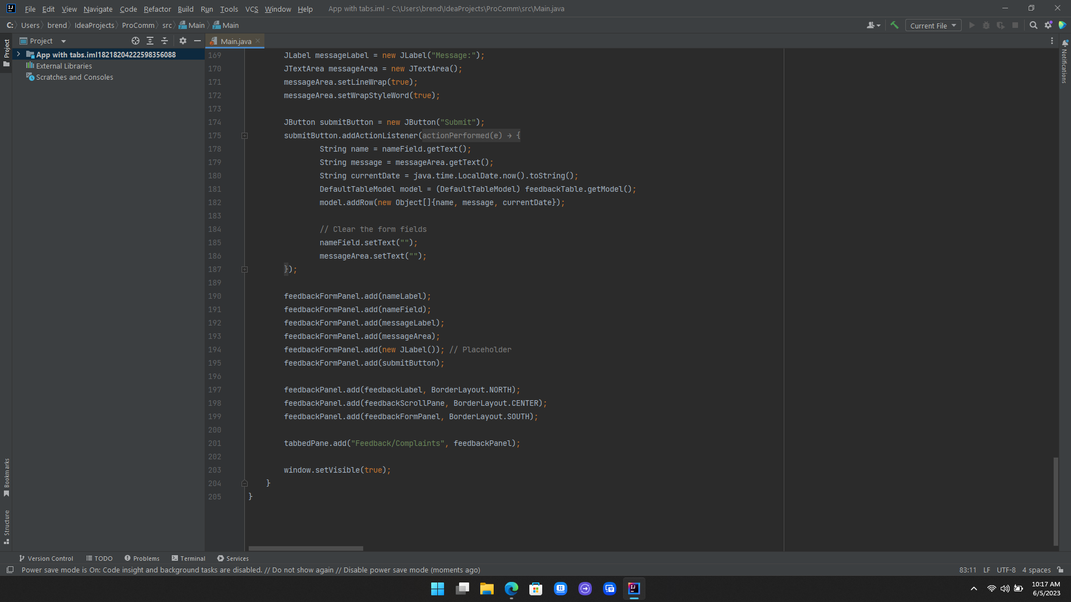
Task: Toggle code folding at line 175
Action: [x=244, y=135]
